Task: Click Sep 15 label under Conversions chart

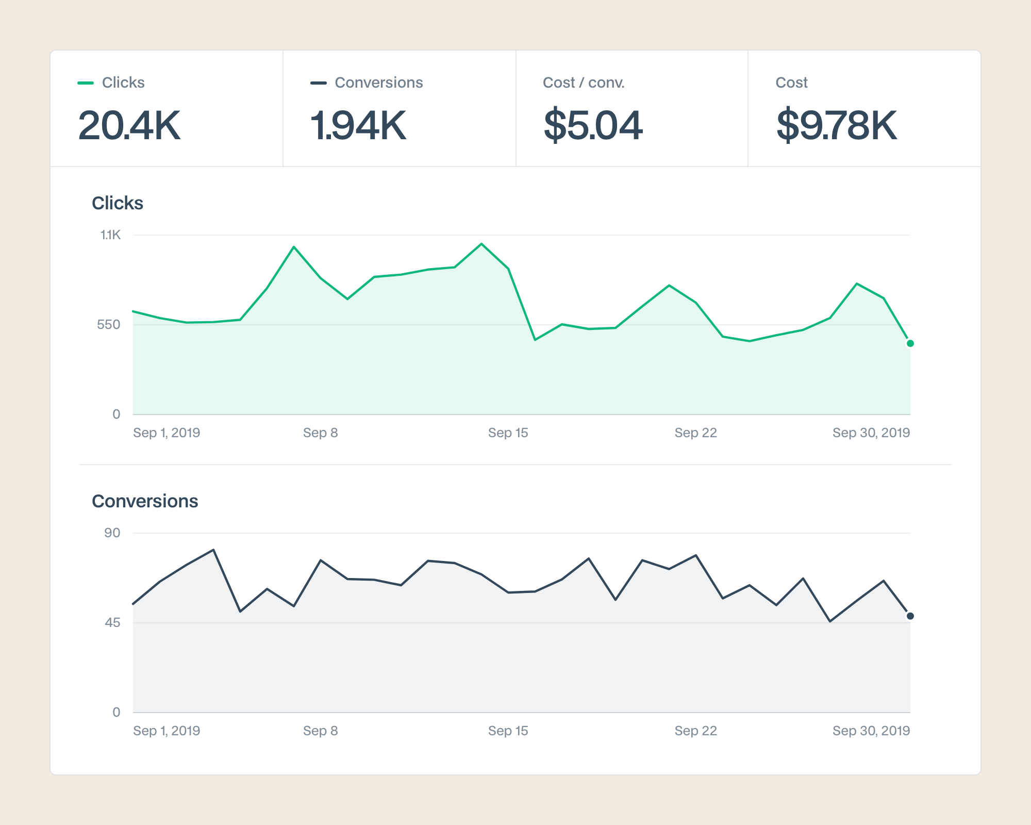Action: pos(508,731)
